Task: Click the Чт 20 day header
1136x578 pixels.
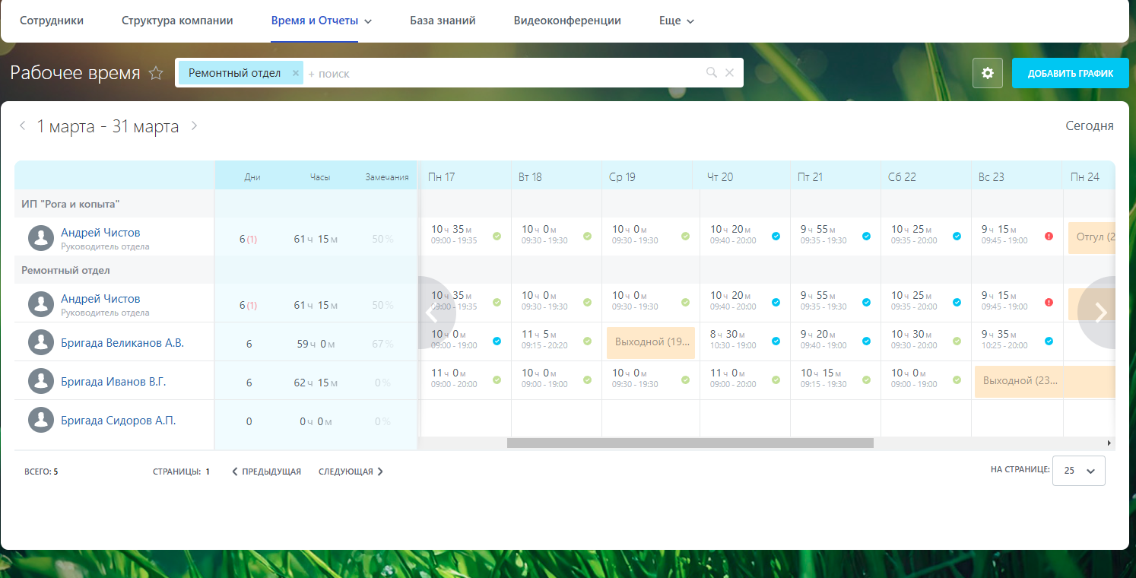Action: [720, 177]
